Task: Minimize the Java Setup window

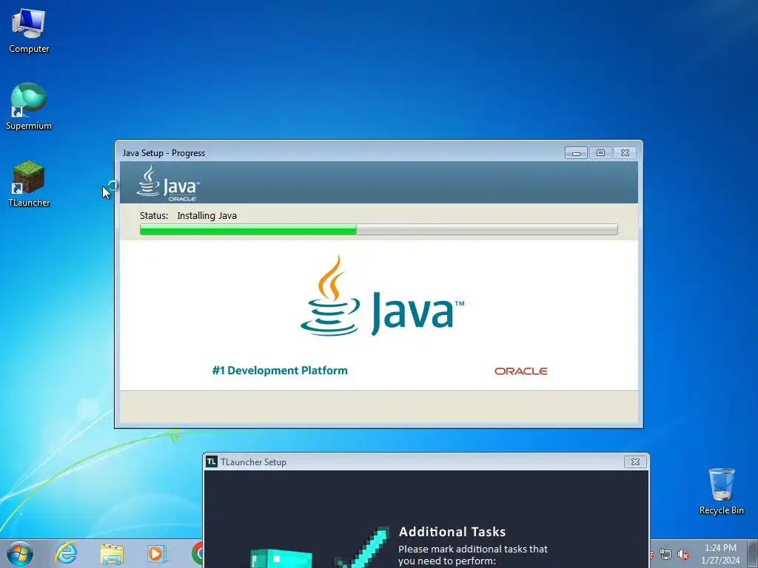Action: 576,152
